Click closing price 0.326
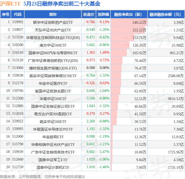The image size is (185, 179). pos(91,83)
